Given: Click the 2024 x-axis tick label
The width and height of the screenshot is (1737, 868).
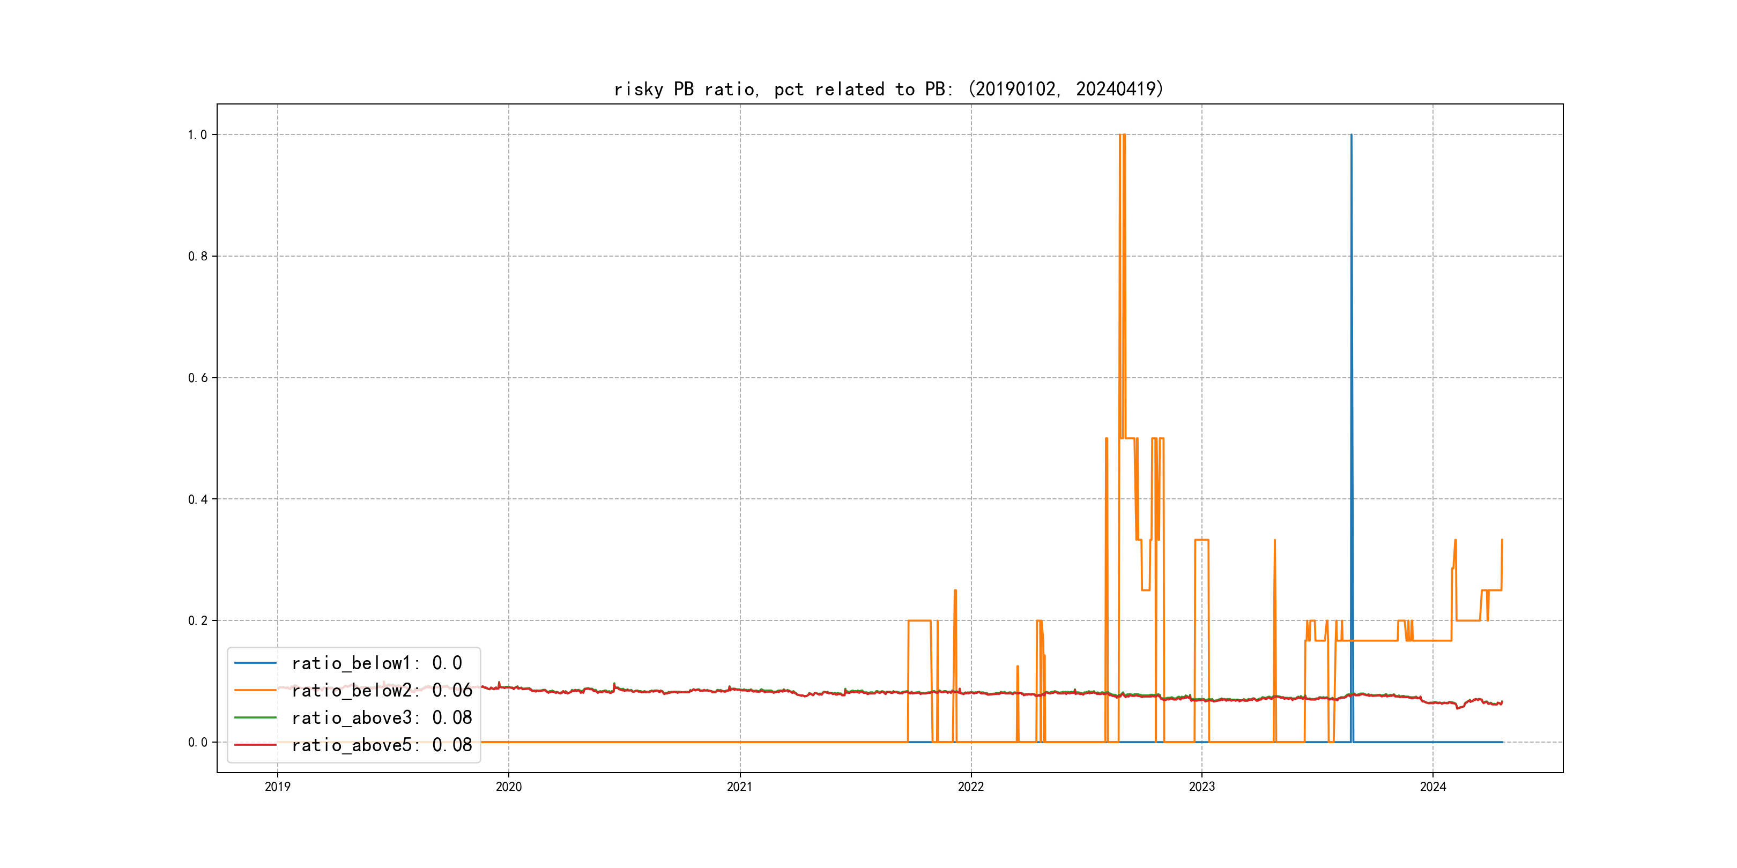Looking at the screenshot, I should pos(1433,787).
